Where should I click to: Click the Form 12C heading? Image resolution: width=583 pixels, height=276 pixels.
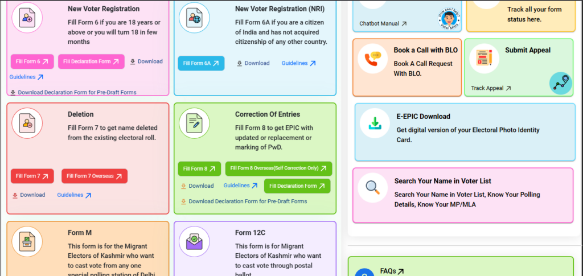click(251, 233)
